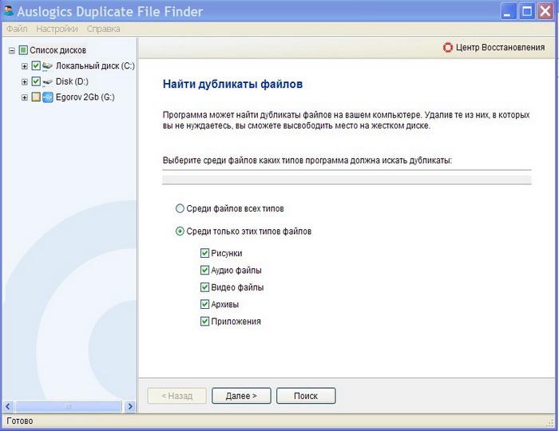This screenshot has width=559, height=431.
Task: Open the Настройки menu
Action: click(x=57, y=29)
